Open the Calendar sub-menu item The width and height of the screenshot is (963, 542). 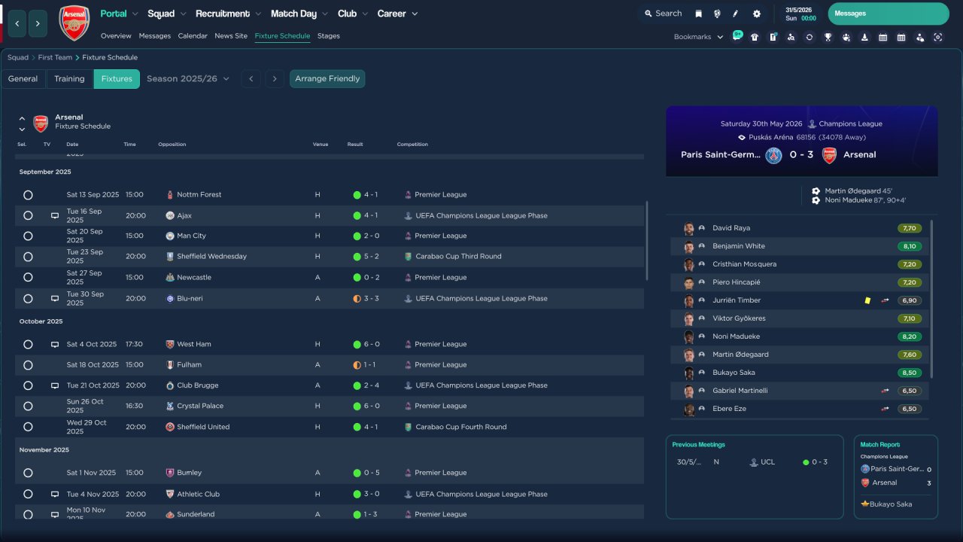(193, 36)
